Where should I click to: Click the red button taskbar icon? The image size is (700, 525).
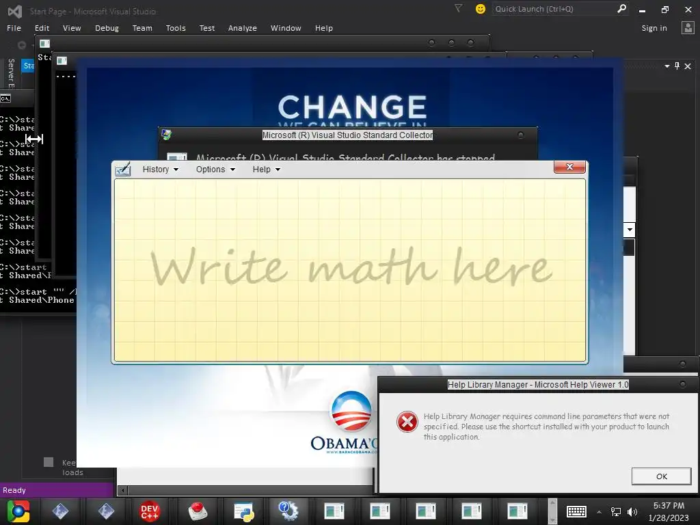point(198,511)
